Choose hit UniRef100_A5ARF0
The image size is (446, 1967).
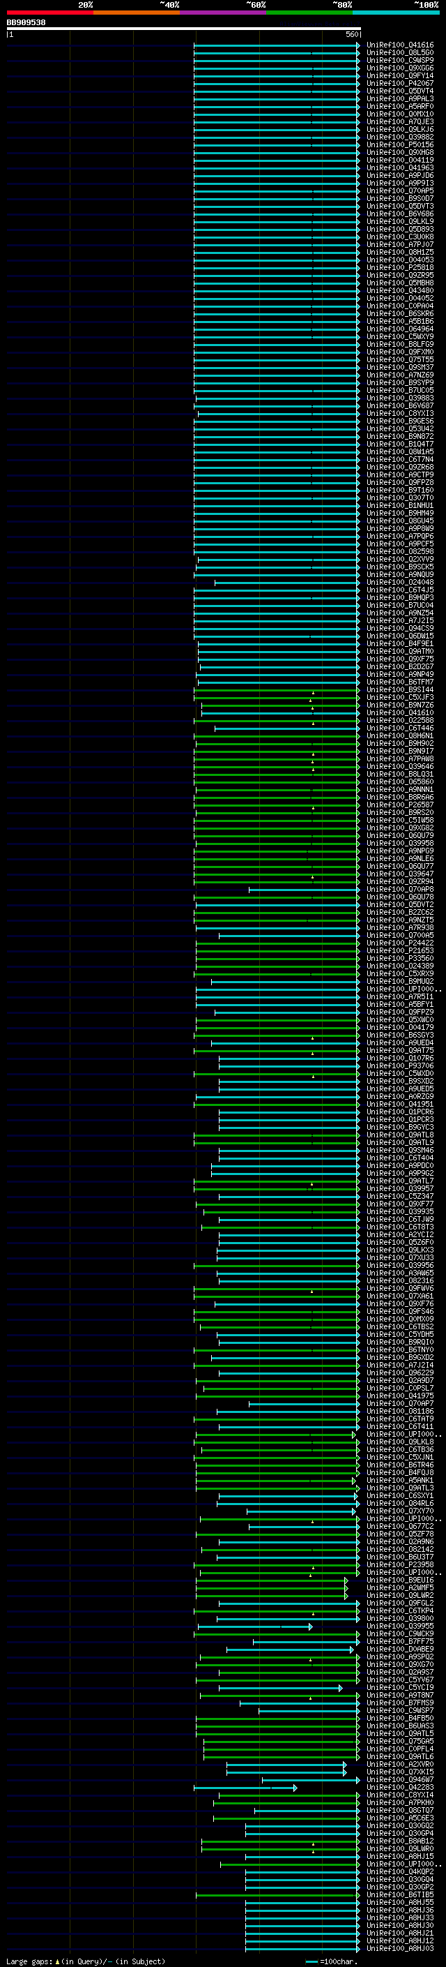coord(400,106)
